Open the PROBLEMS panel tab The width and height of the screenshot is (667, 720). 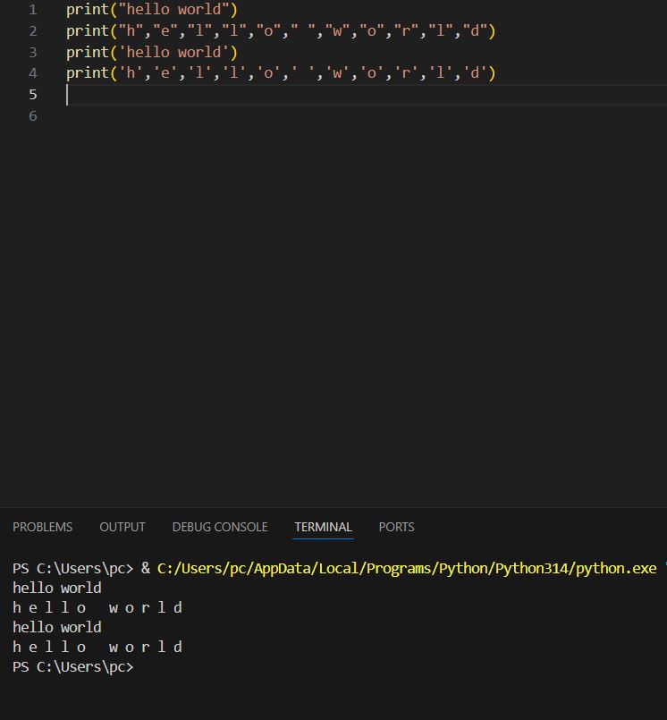pos(43,527)
